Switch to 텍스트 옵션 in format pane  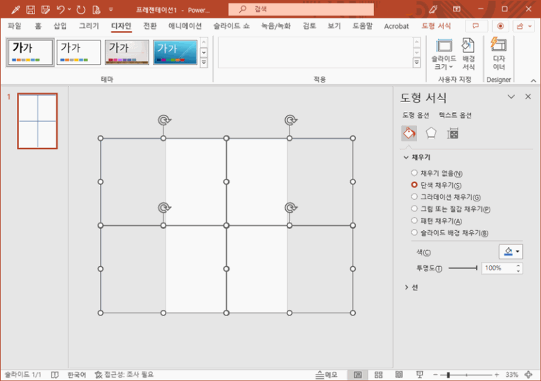point(455,115)
